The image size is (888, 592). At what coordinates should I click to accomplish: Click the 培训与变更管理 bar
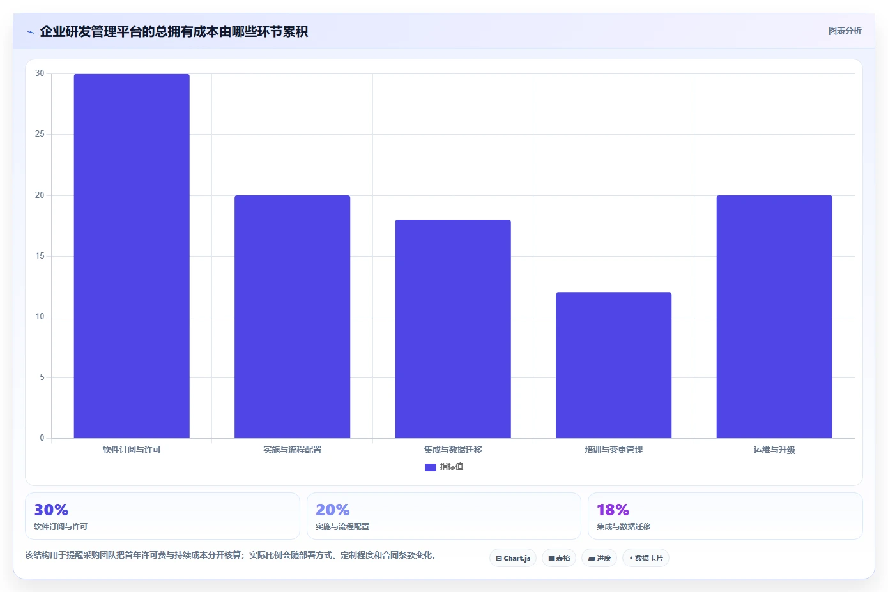[613, 365]
